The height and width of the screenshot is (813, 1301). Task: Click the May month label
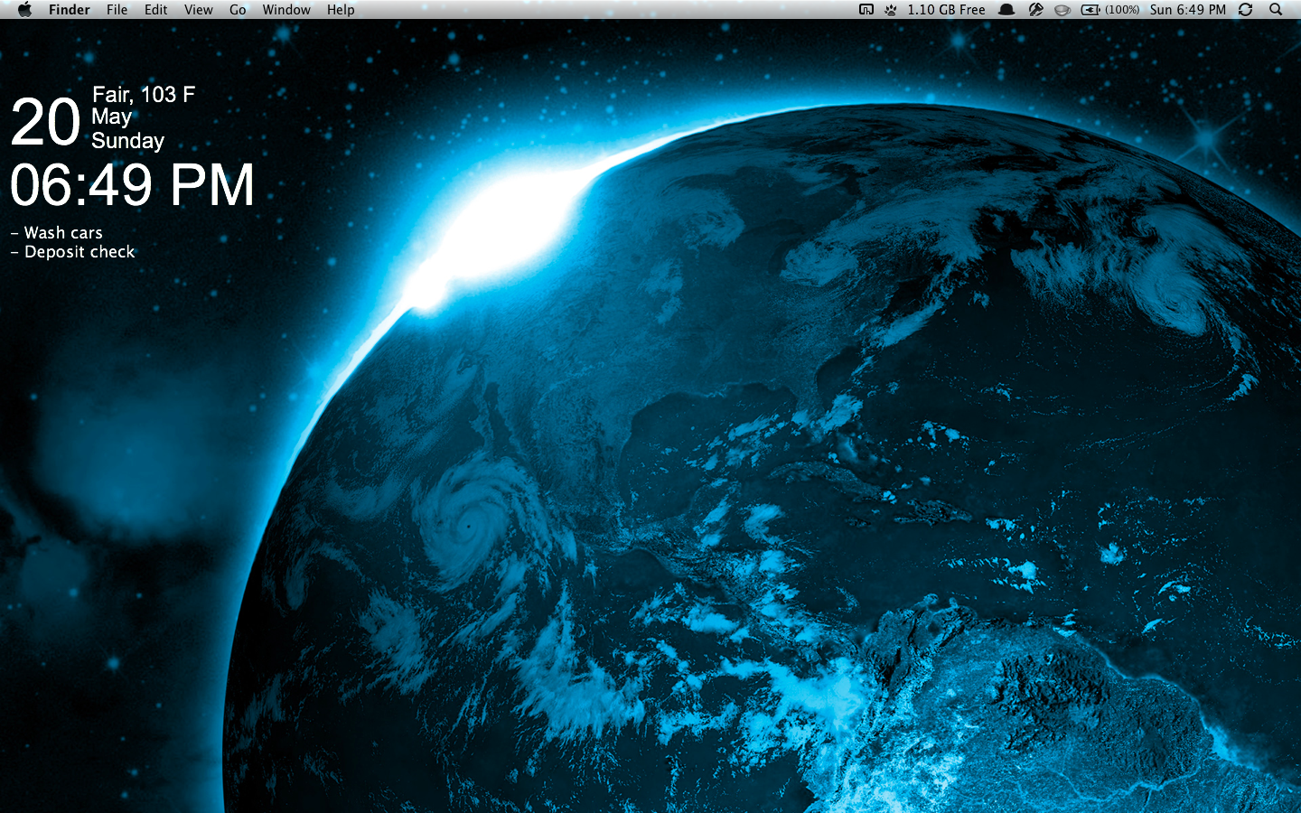pos(111,117)
